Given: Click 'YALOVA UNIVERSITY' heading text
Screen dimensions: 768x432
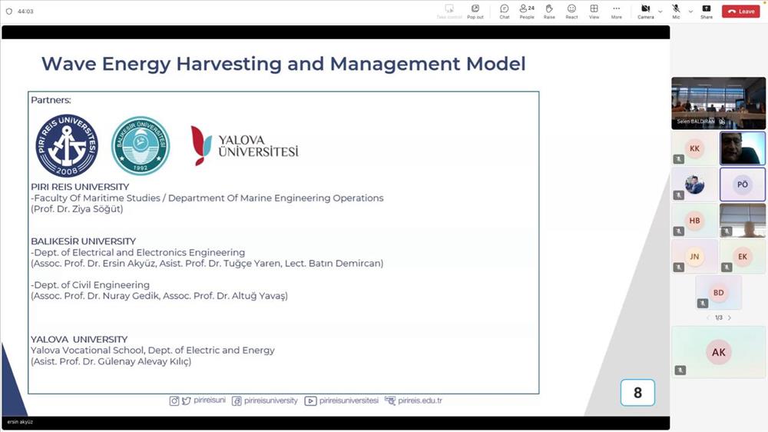Looking at the screenshot, I should [79, 339].
